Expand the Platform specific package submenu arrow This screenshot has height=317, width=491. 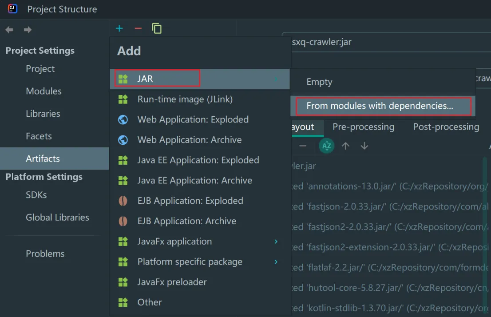(x=276, y=262)
